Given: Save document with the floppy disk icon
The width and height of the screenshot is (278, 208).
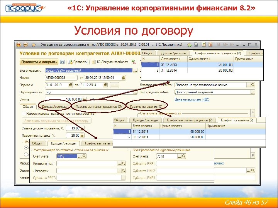Looking at the screenshot, I should [x=62, y=62].
